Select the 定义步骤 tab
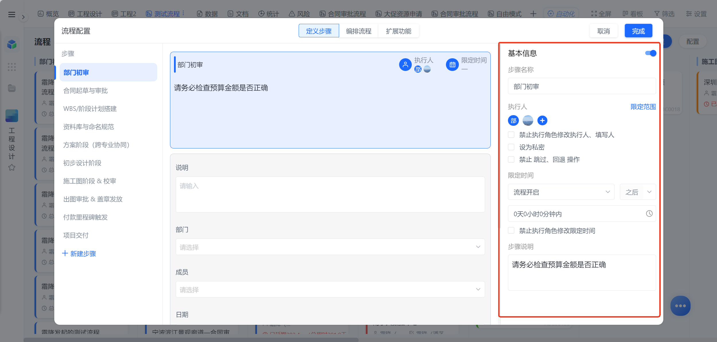 pos(319,31)
